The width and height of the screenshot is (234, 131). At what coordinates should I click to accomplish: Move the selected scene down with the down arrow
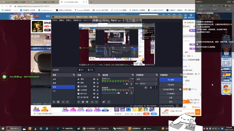68,102
